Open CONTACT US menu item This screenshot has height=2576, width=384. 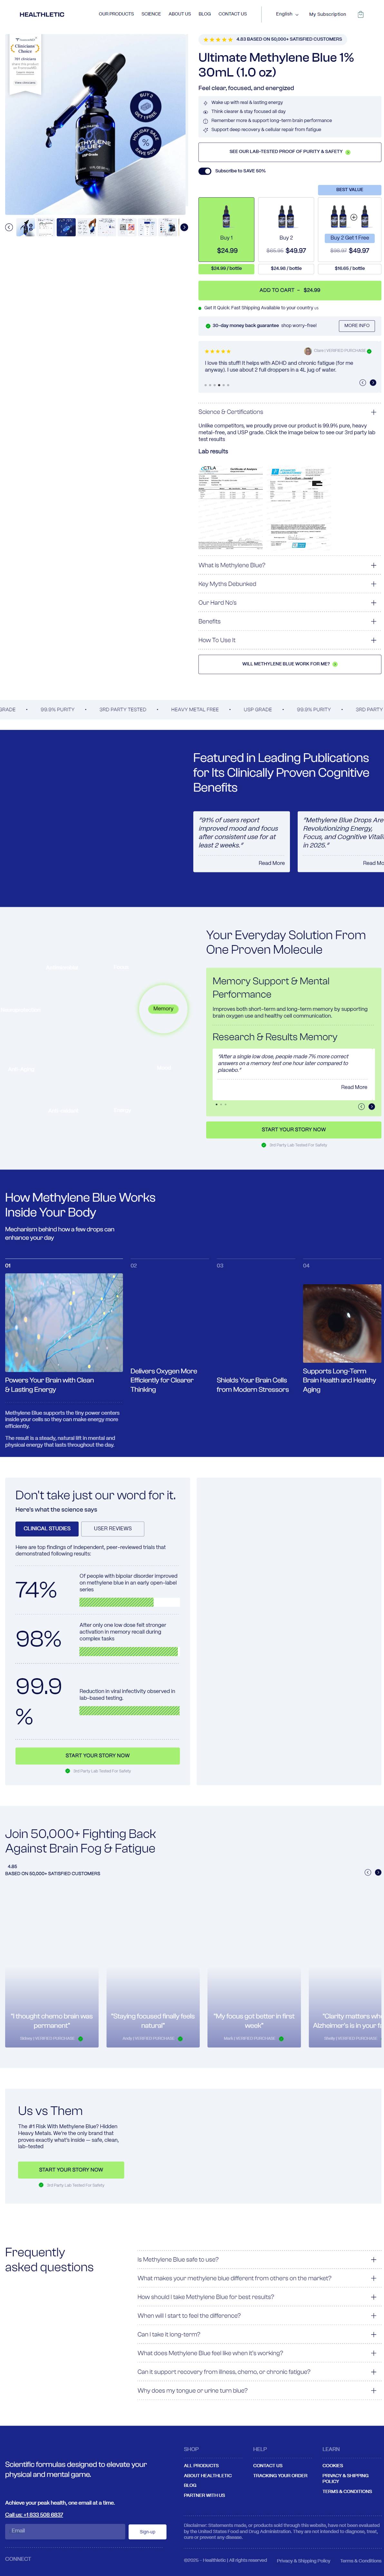(x=232, y=14)
